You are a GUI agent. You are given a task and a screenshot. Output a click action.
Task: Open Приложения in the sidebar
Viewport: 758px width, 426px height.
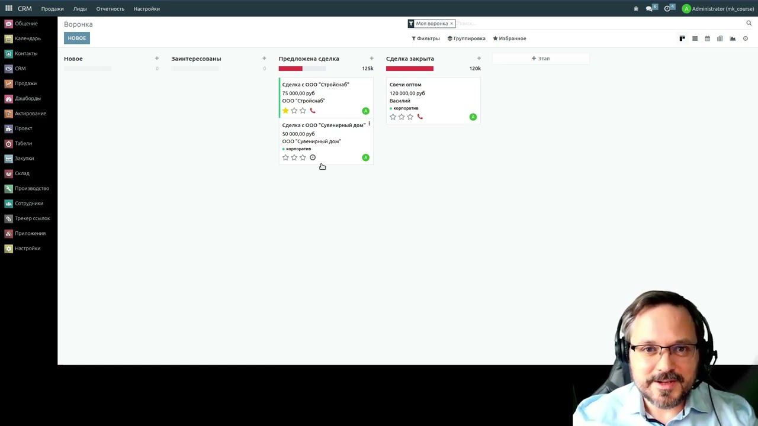click(25, 233)
